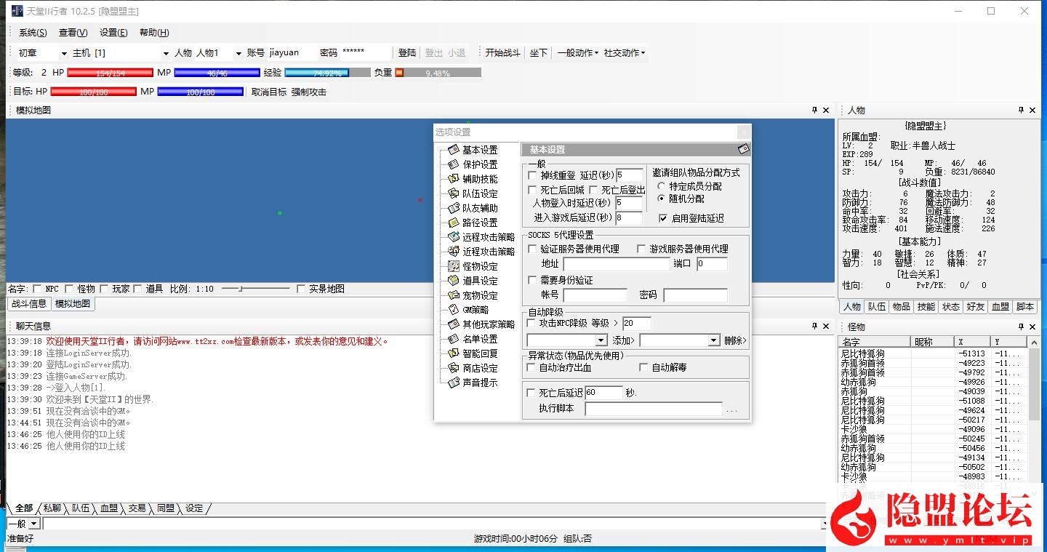
Task: Select 怪物设定 in the settings list
Action: 479,265
